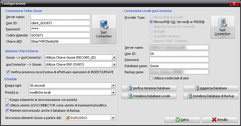Click the green checkmark icon on Salva
Image resolution: width=241 pixels, height=126 pixels.
[x=178, y=120]
